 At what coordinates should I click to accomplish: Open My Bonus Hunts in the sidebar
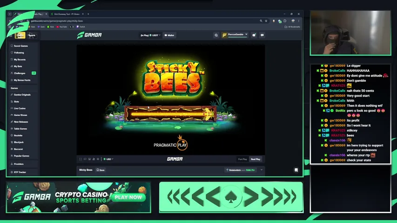[23, 80]
